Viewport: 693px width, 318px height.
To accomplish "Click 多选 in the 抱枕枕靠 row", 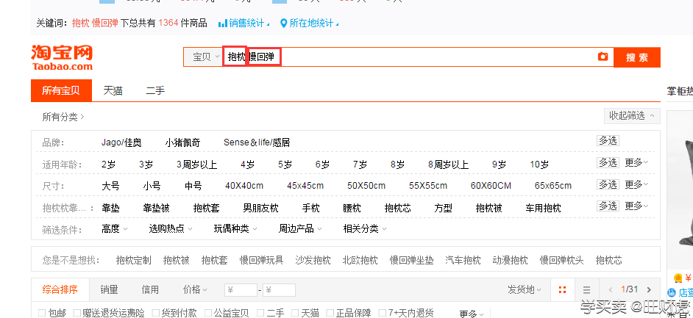I will click(608, 206).
